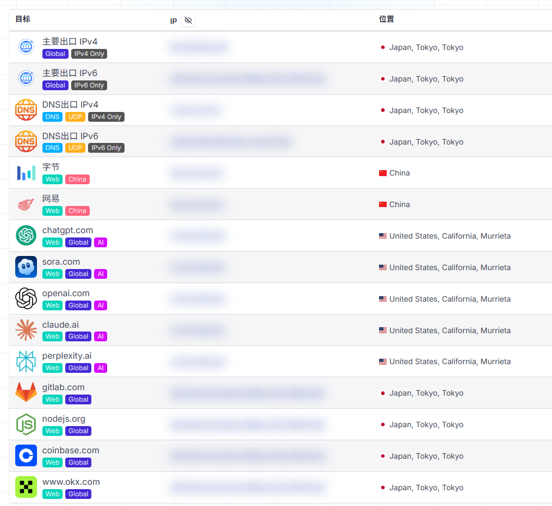Click Global tag under 主要出口 IPv4
The image size is (552, 506).
[55, 54]
